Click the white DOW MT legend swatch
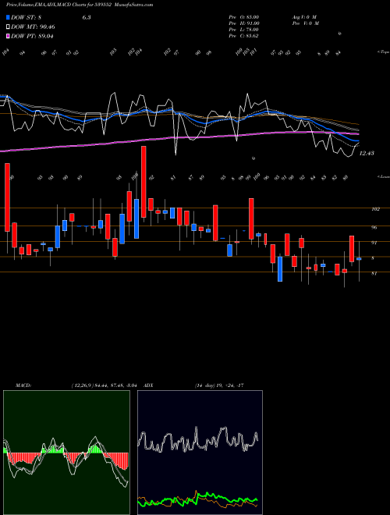 (x=9, y=27)
